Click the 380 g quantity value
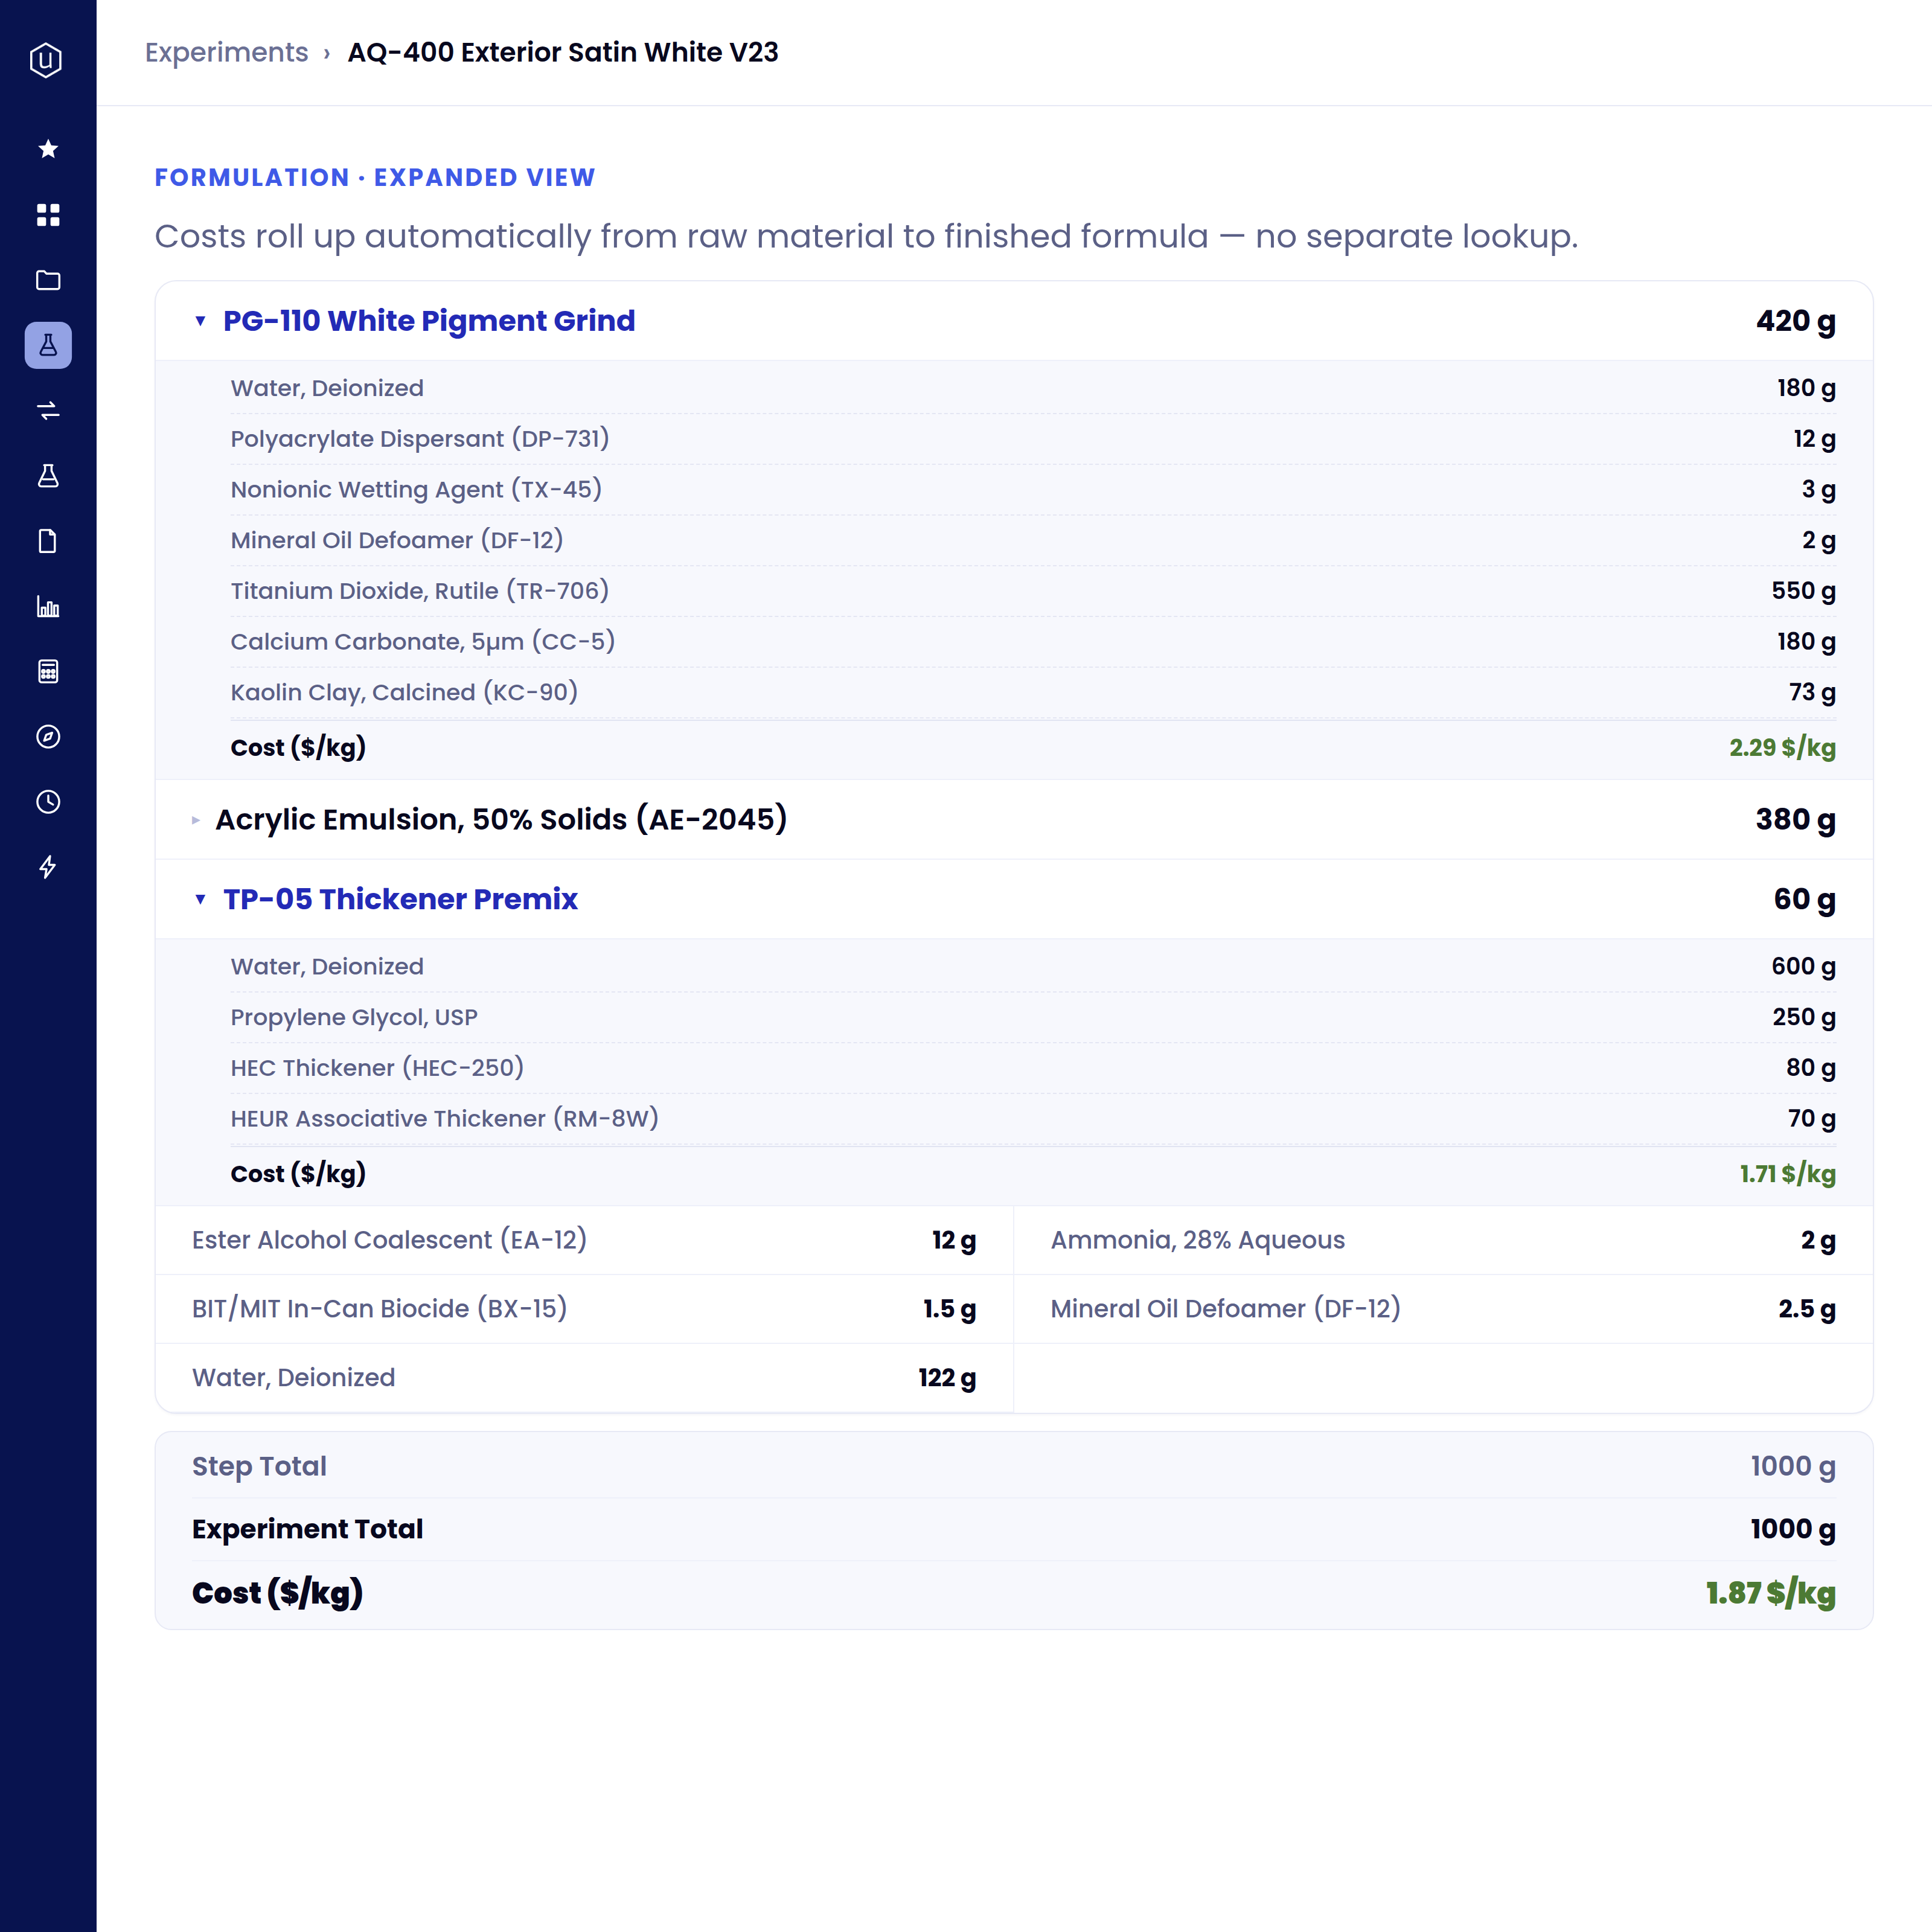The height and width of the screenshot is (1932, 1932). (1796, 820)
